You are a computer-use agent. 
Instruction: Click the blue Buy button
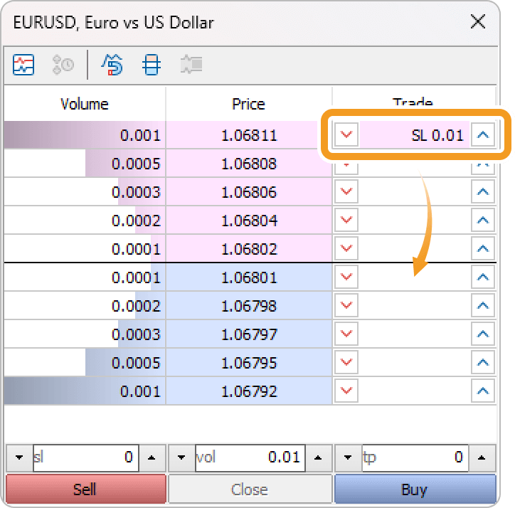click(415, 489)
